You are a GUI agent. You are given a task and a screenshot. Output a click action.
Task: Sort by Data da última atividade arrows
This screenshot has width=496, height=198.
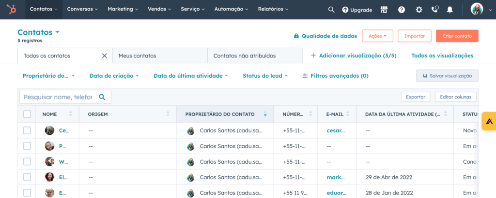tap(446, 114)
